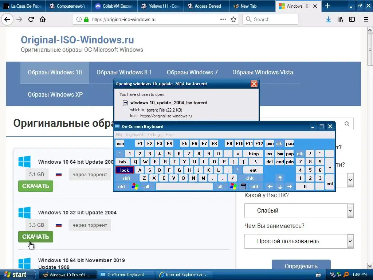Click СКАЧАТЬ for Windows 10 64 bit
Image resolution: width=373 pixels, height=280 pixels.
point(36,186)
